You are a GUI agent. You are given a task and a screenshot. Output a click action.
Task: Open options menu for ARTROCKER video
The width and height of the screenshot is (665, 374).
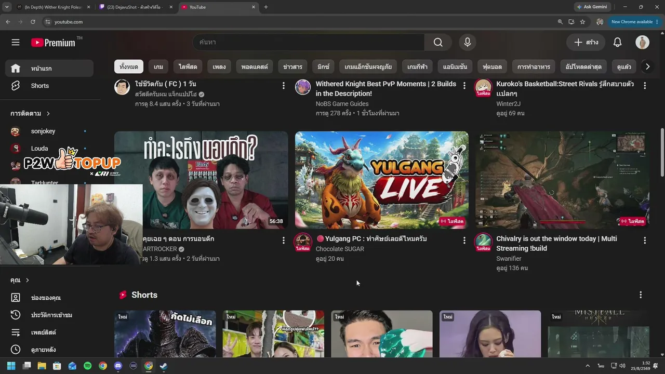pyautogui.click(x=284, y=240)
